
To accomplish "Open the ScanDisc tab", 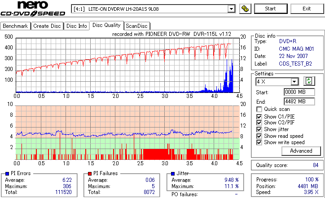I will pyautogui.click(x=136, y=26).
